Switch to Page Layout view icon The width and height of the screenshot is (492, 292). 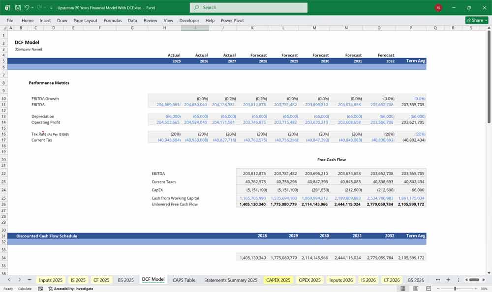tap(416, 289)
